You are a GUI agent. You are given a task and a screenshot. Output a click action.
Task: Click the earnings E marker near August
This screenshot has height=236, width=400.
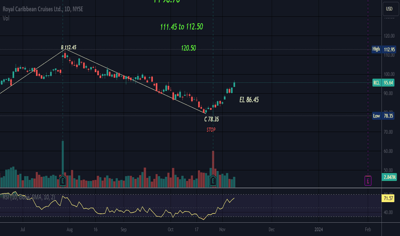pyautogui.click(x=63, y=181)
